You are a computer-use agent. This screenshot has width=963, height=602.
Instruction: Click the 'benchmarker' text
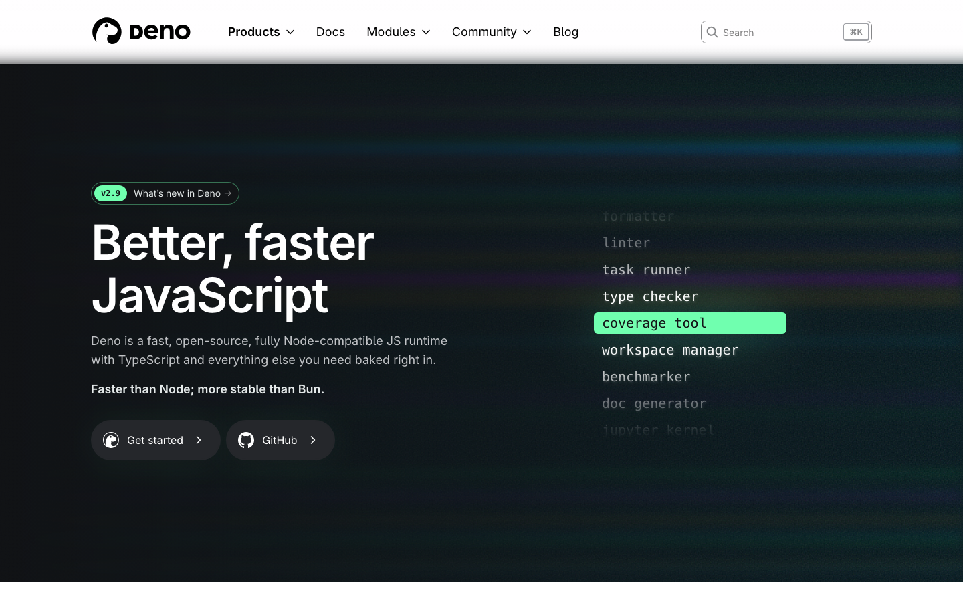[646, 377]
